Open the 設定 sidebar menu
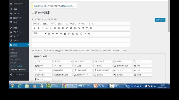This screenshot has height=100, width=179. click(19, 45)
